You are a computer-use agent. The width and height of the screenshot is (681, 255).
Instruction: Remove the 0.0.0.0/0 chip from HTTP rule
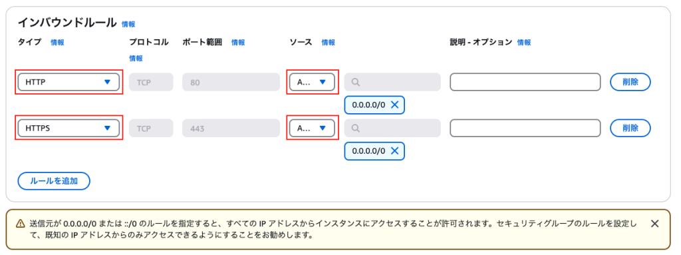click(x=394, y=105)
